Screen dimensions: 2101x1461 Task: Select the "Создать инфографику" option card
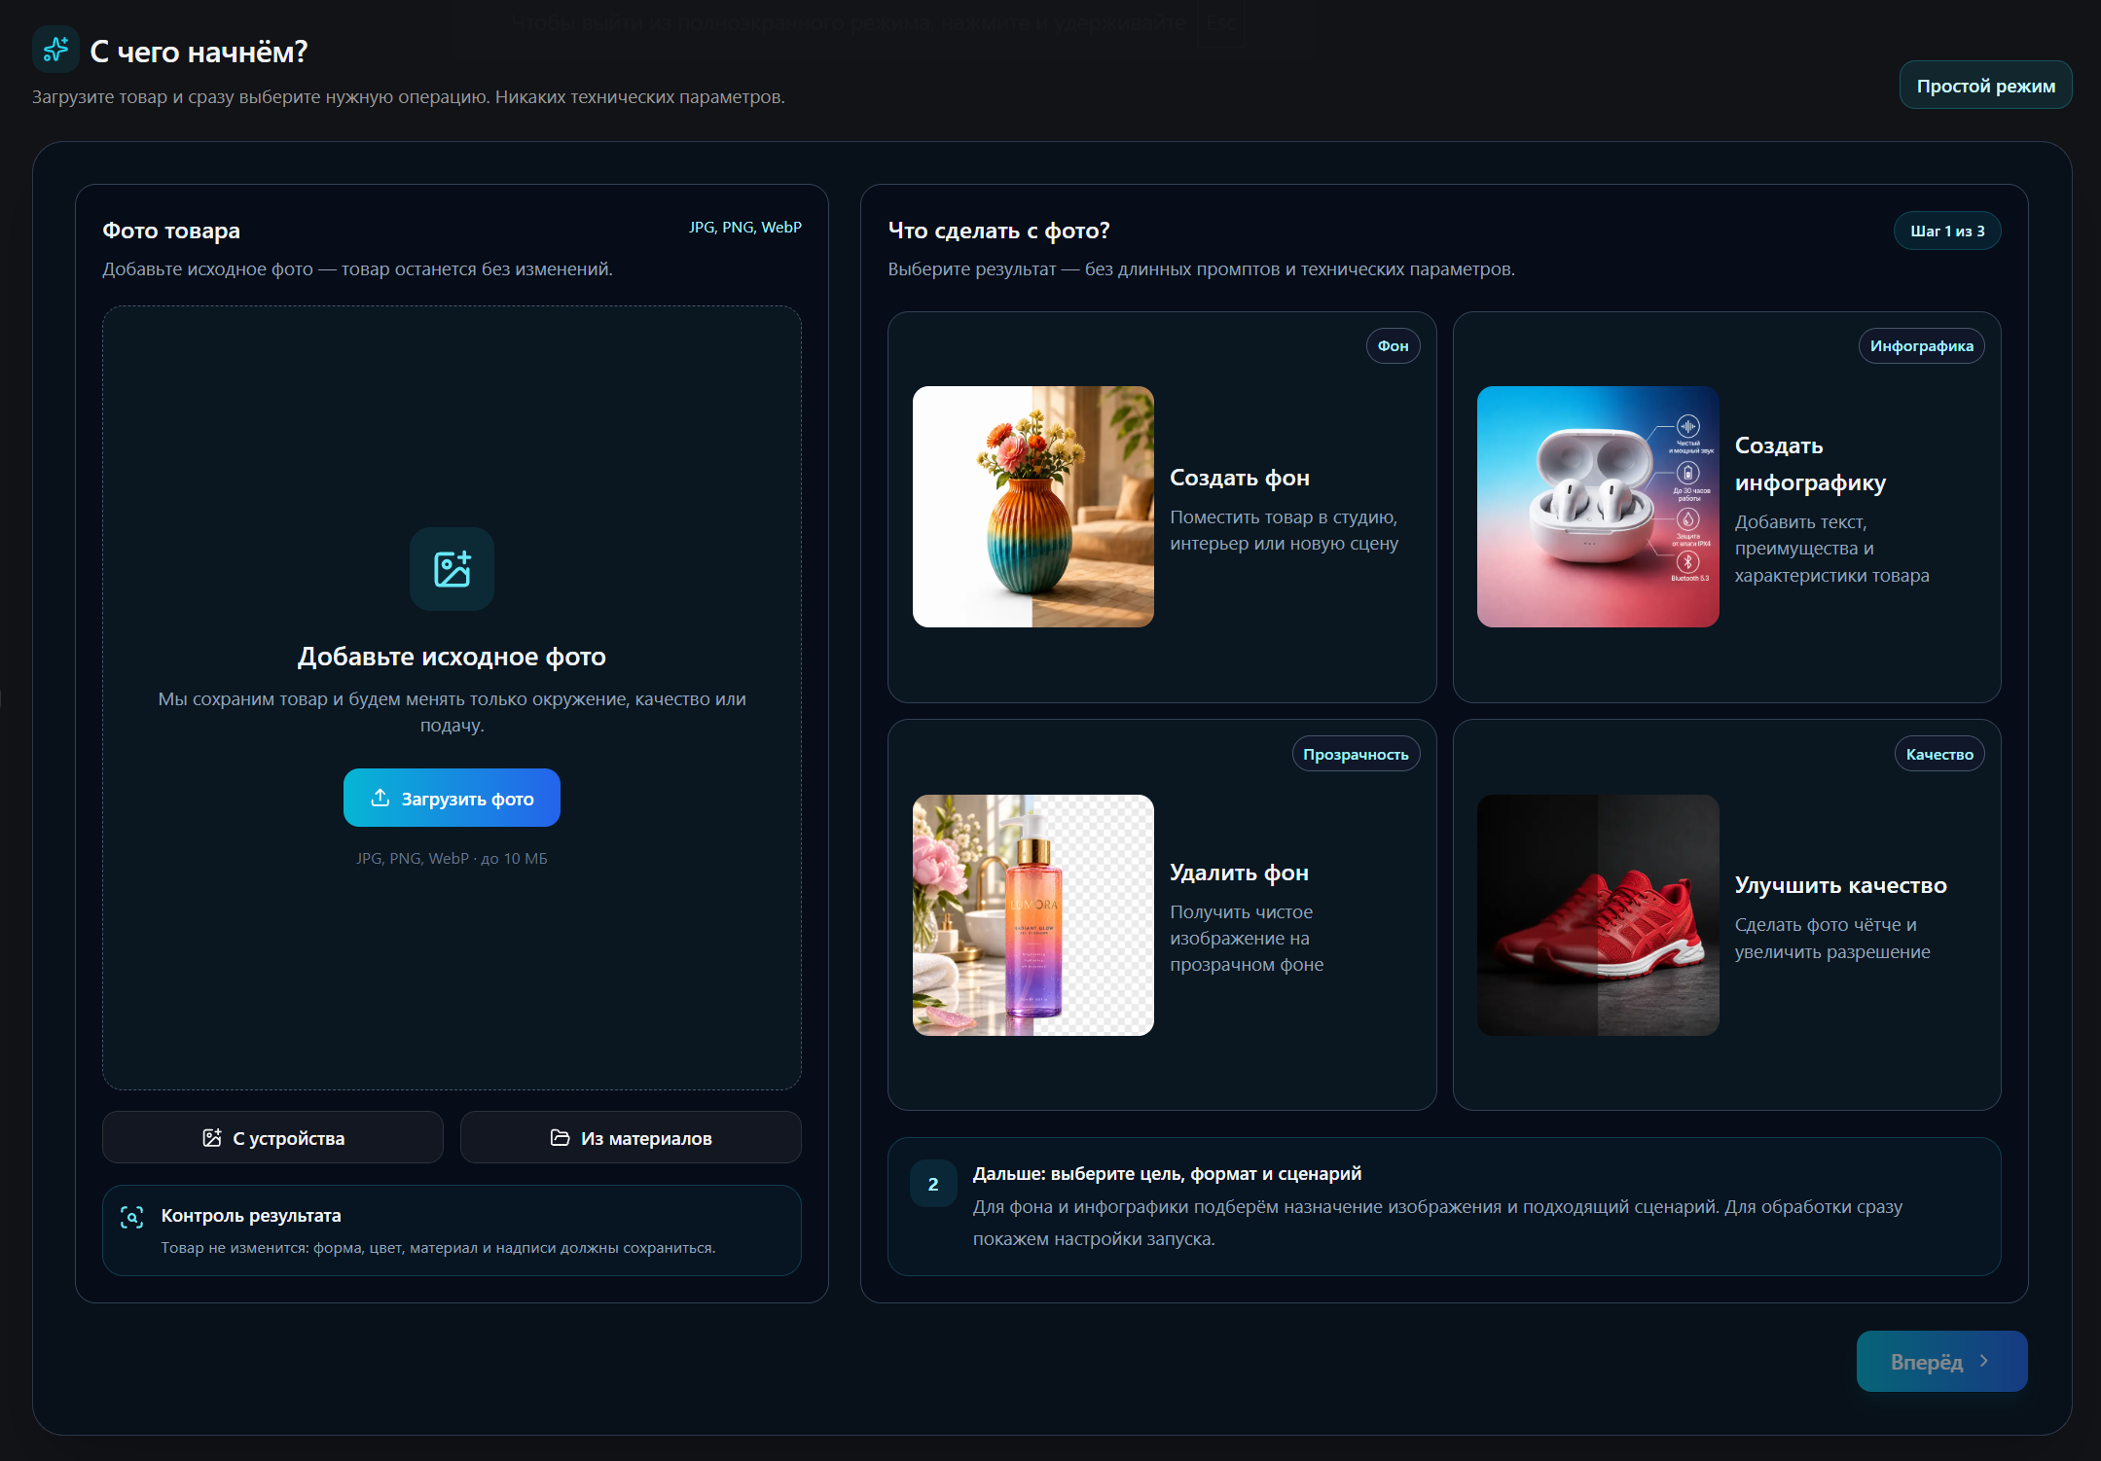pyautogui.click(x=1726, y=507)
